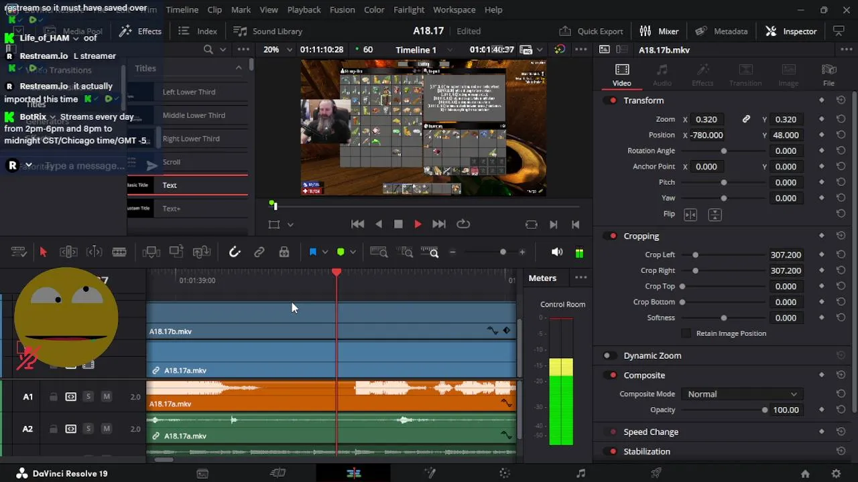This screenshot has width=858, height=482.
Task: Add a blue flag to the clip
Action: [312, 252]
